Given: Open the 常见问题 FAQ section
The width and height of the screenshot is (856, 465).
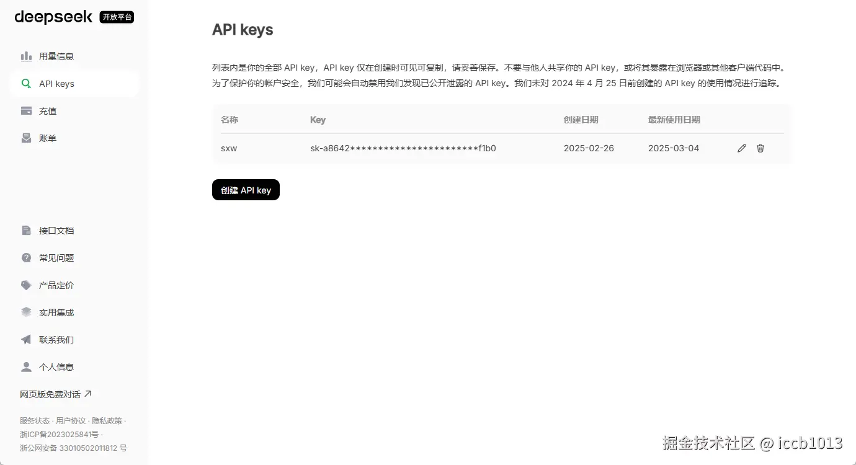Looking at the screenshot, I should tap(55, 257).
